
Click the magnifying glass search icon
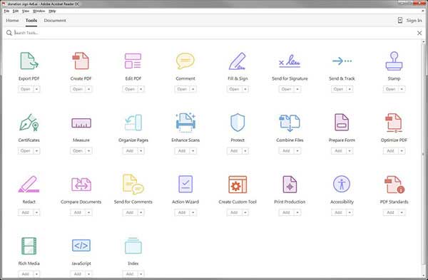point(9,33)
